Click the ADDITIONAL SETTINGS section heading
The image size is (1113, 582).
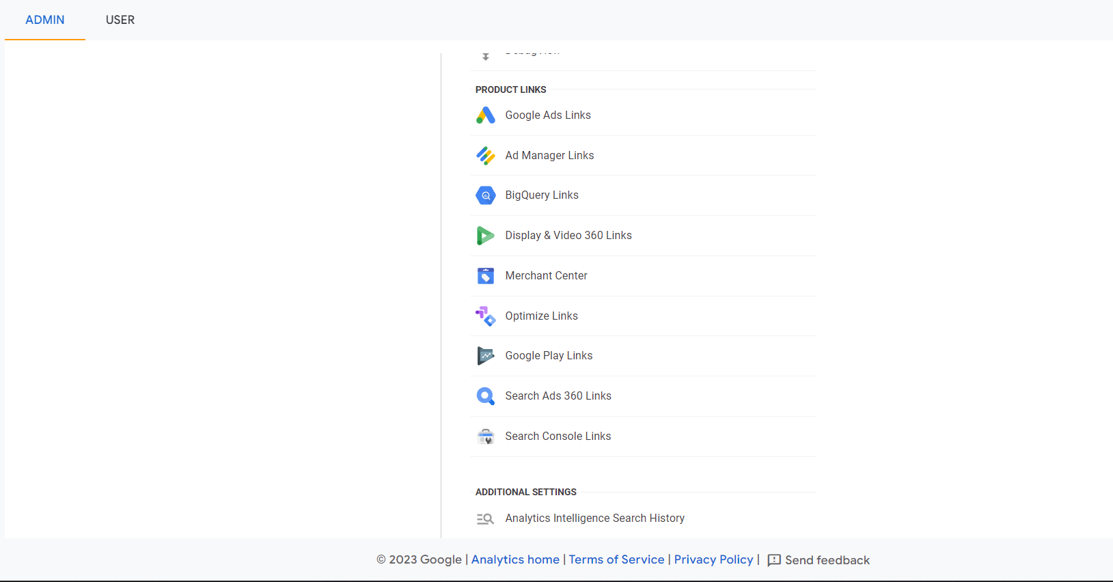coord(526,492)
